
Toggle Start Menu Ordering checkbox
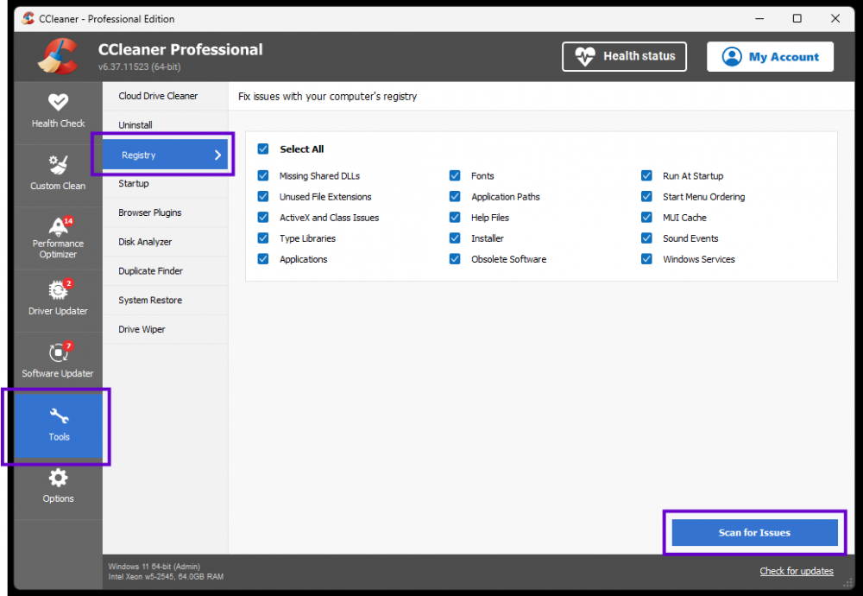pos(646,197)
